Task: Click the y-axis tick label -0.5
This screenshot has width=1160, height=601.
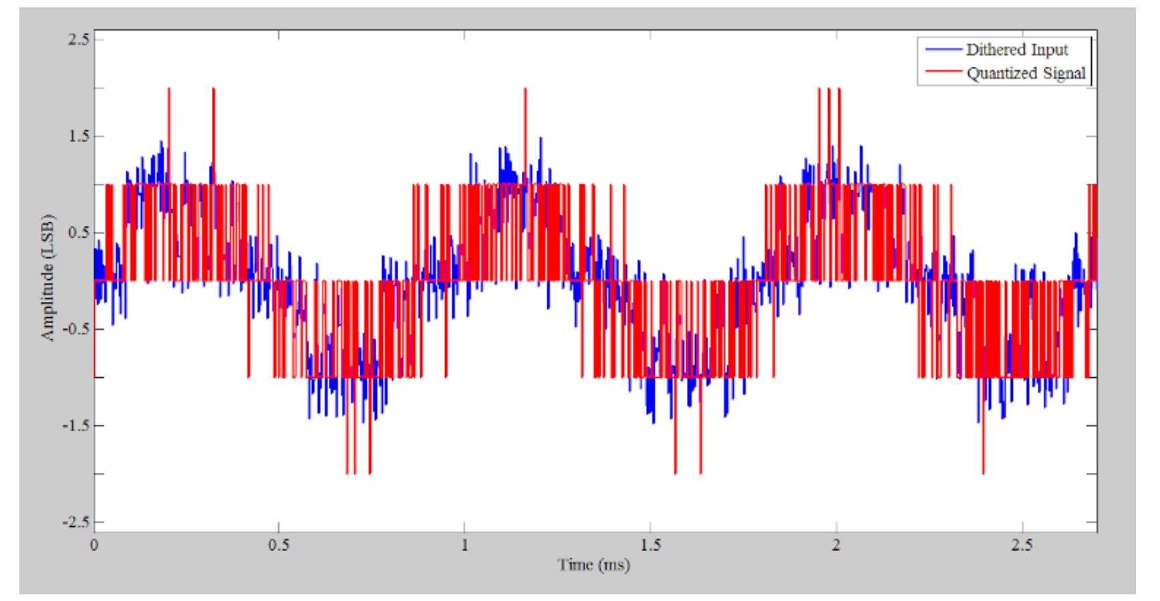Action: click(x=76, y=329)
